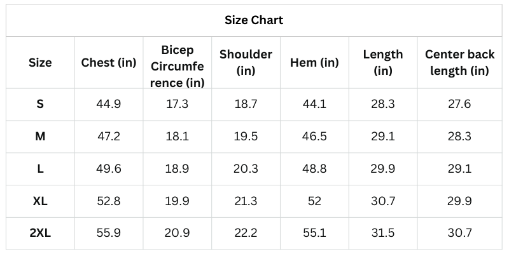Click the 2XL size row label

click(40, 233)
